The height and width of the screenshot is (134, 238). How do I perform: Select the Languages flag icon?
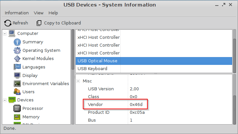[x=17, y=67]
